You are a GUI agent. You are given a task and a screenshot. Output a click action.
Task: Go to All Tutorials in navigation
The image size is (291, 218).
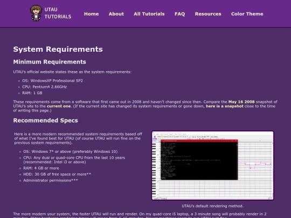(149, 14)
